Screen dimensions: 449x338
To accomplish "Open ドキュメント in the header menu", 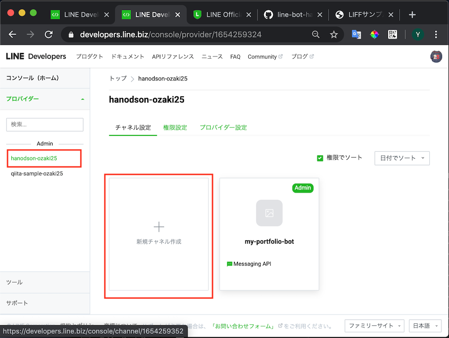I will [127, 56].
